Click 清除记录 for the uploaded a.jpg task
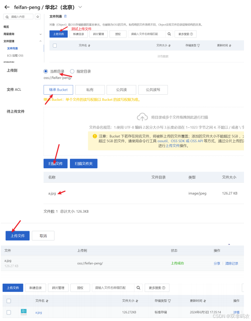The width and height of the screenshot is (251, 321). [232, 263]
